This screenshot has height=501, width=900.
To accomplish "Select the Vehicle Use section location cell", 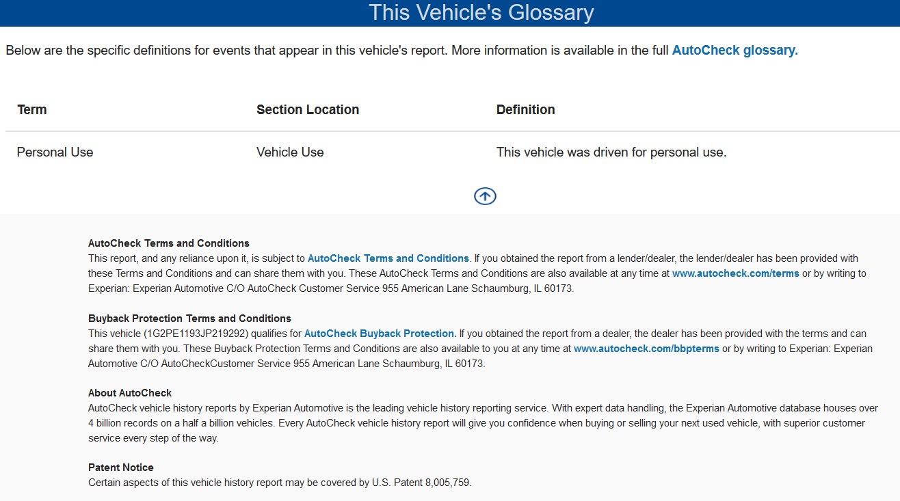I will 290,152.
